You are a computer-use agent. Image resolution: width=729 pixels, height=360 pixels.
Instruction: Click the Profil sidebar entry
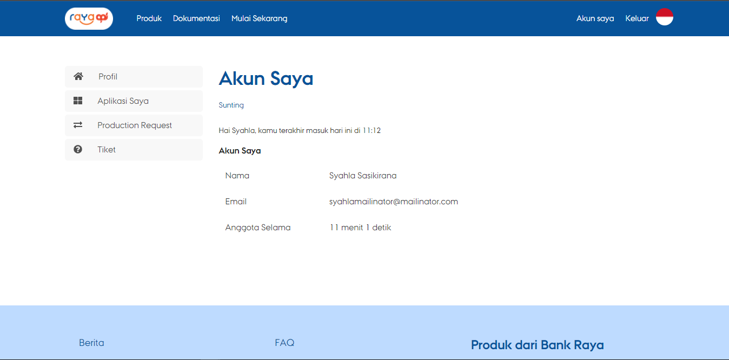point(108,76)
